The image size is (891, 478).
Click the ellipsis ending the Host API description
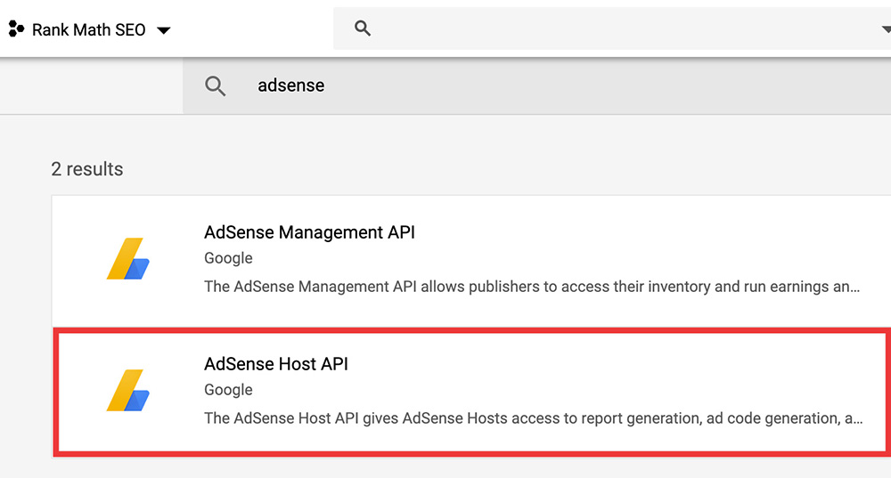[857, 419]
